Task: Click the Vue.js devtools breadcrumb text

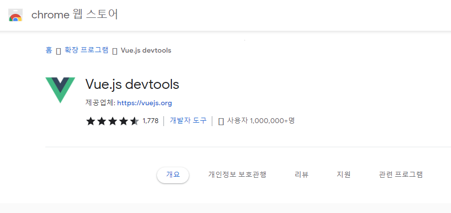Action: coord(146,51)
